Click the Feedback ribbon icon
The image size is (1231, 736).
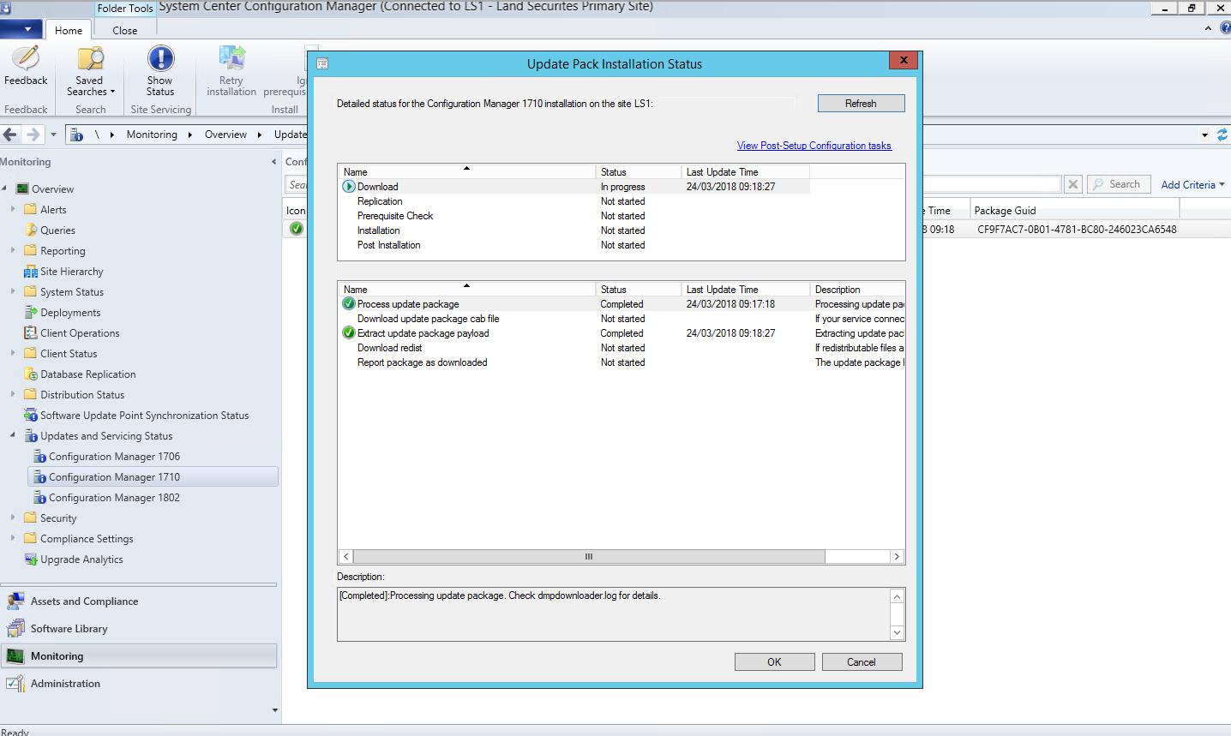coord(26,58)
